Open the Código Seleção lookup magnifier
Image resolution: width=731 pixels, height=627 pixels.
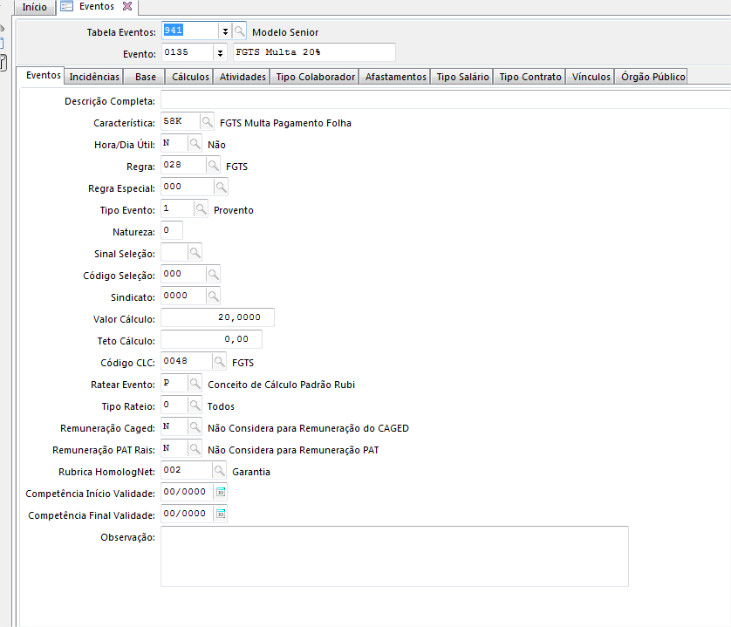coord(213,275)
